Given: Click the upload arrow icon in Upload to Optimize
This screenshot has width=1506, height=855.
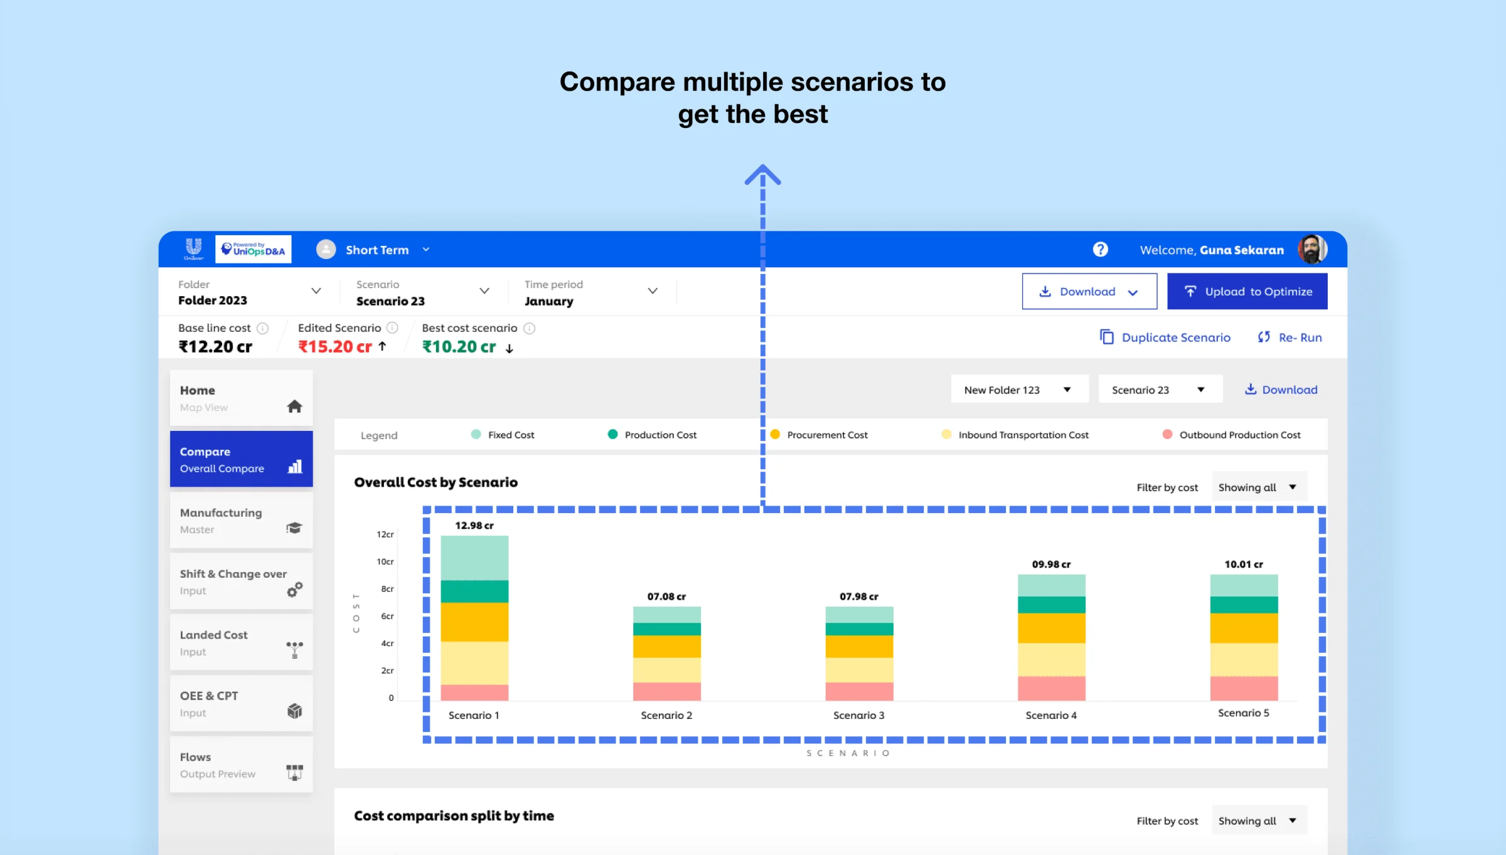Looking at the screenshot, I should tap(1190, 291).
